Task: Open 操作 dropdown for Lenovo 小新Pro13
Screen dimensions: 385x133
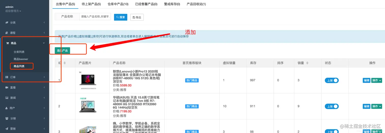Action: click(377, 80)
